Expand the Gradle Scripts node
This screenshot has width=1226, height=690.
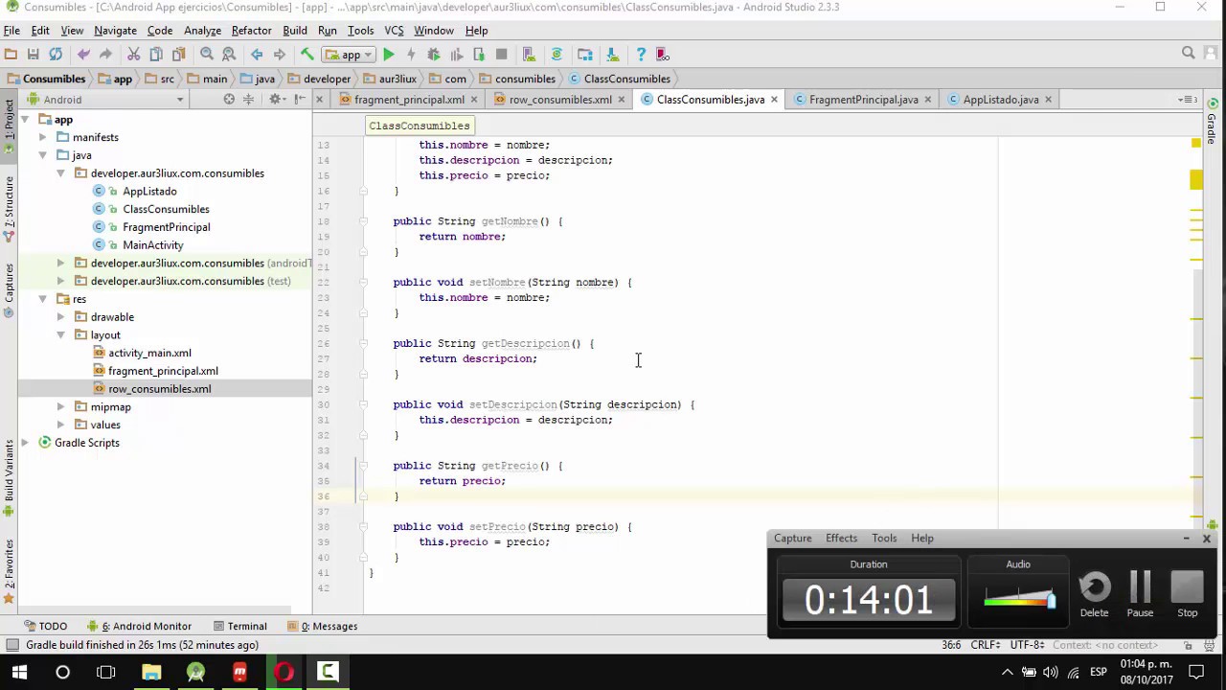tap(25, 443)
